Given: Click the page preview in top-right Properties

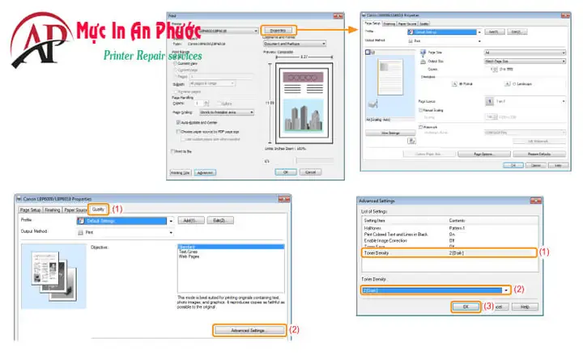Looking at the screenshot, I should coord(390,78).
